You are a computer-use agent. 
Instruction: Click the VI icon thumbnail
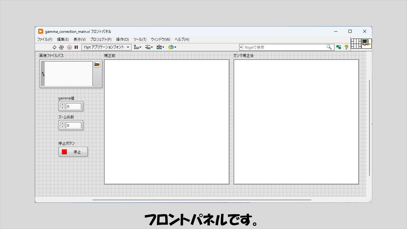(367, 43)
